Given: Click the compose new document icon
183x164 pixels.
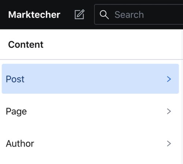Looking at the screenshot, I should click(79, 14).
